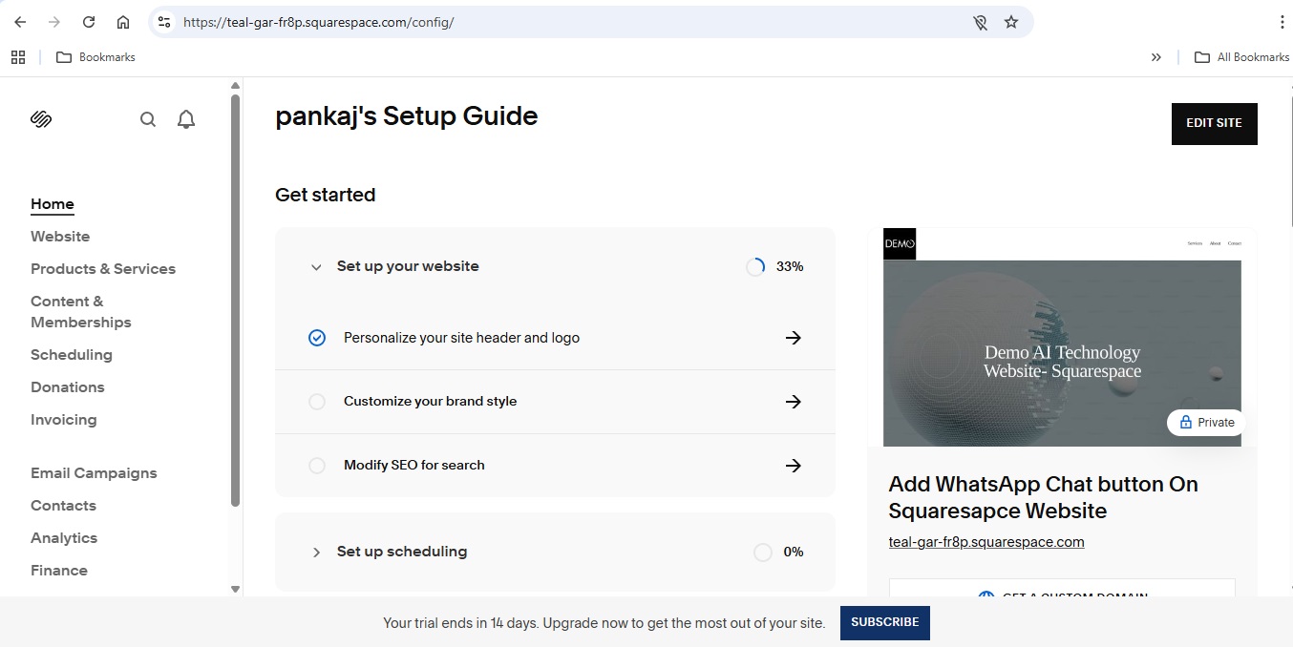Open the Bookmarks folder
1293x647 pixels.
(95, 57)
